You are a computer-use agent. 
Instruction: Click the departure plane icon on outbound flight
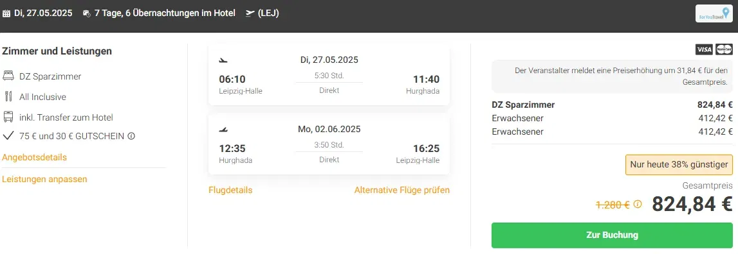[x=223, y=60]
